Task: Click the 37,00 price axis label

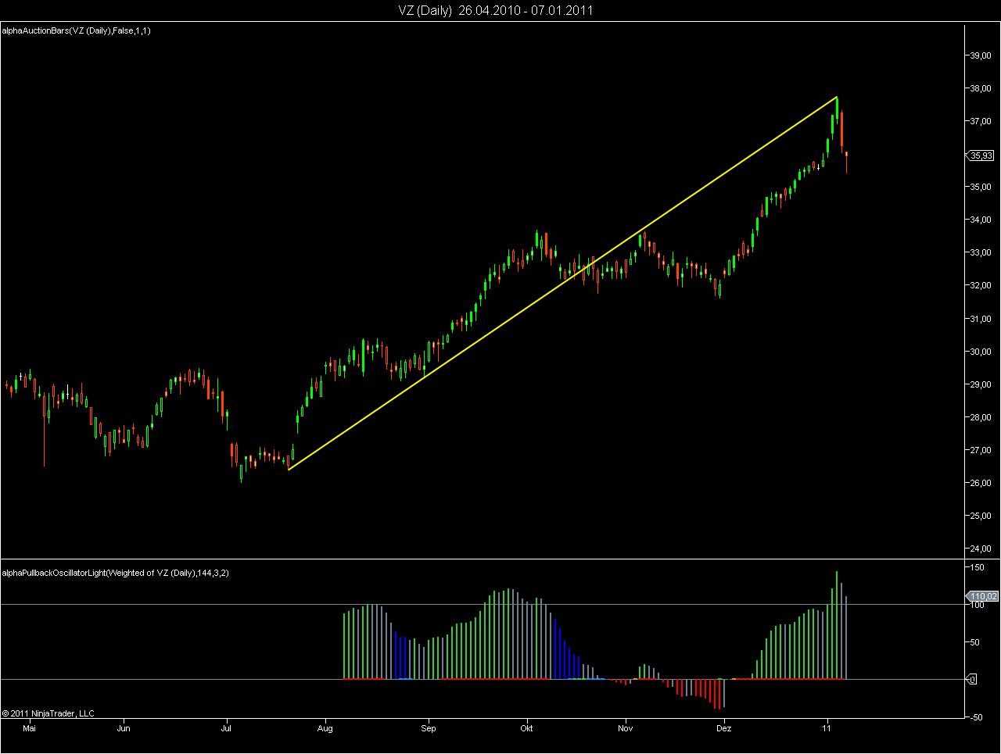Action: point(981,121)
